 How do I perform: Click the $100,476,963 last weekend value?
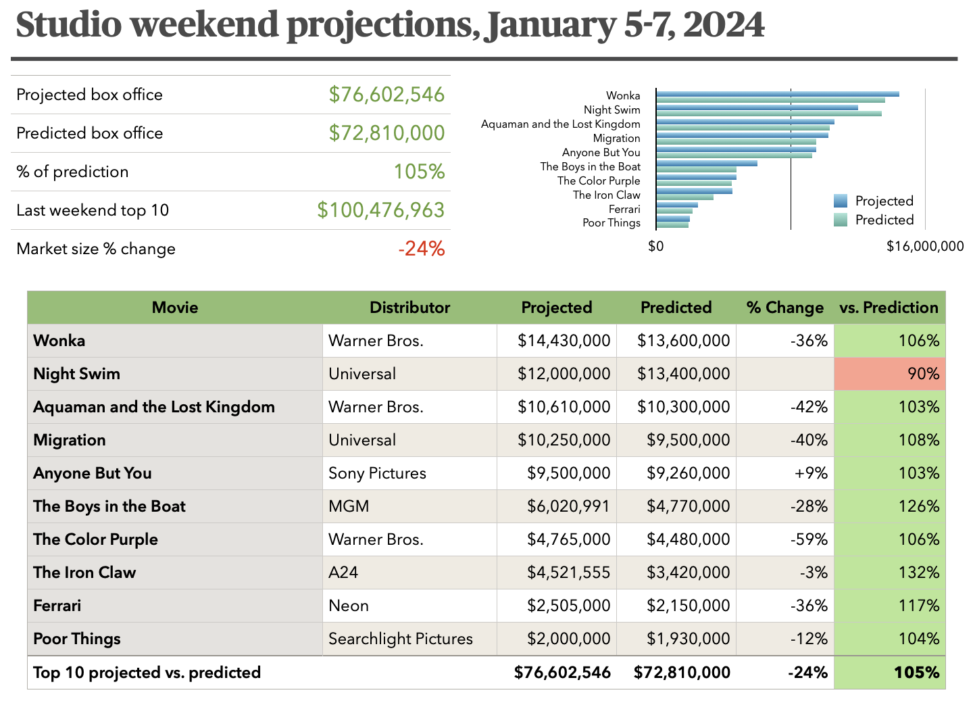coord(380,210)
